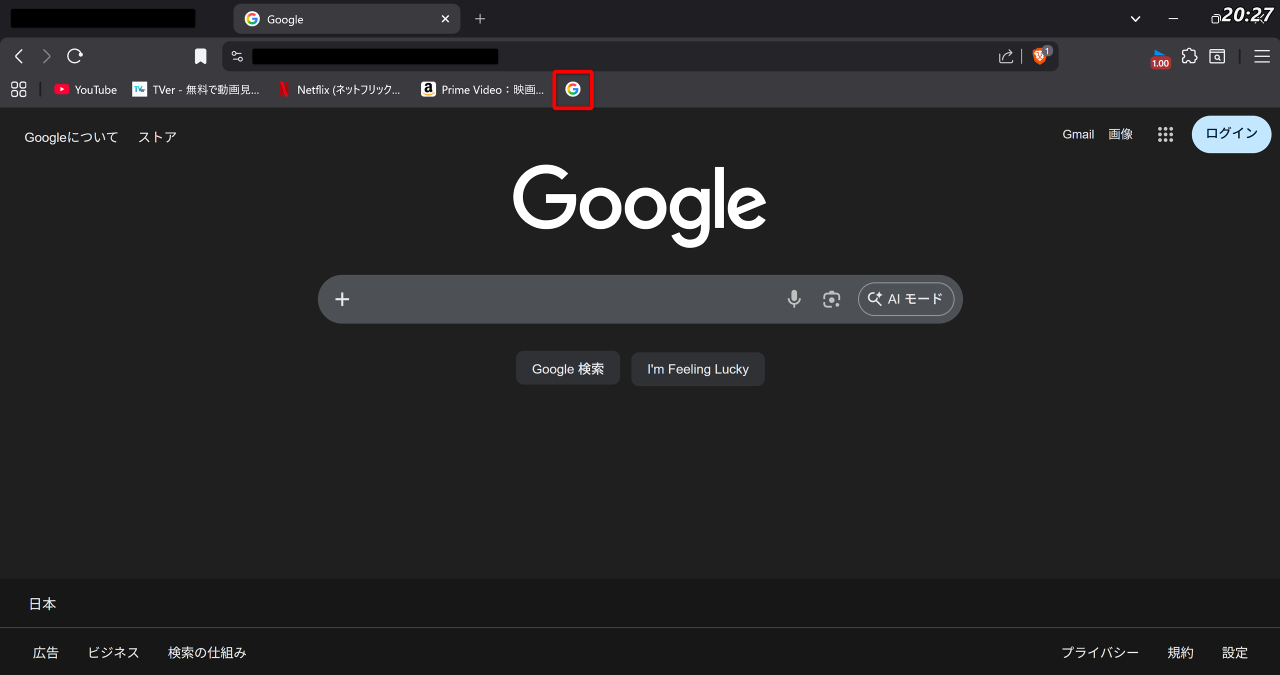Click the plus button in search box
The height and width of the screenshot is (675, 1280).
point(342,299)
